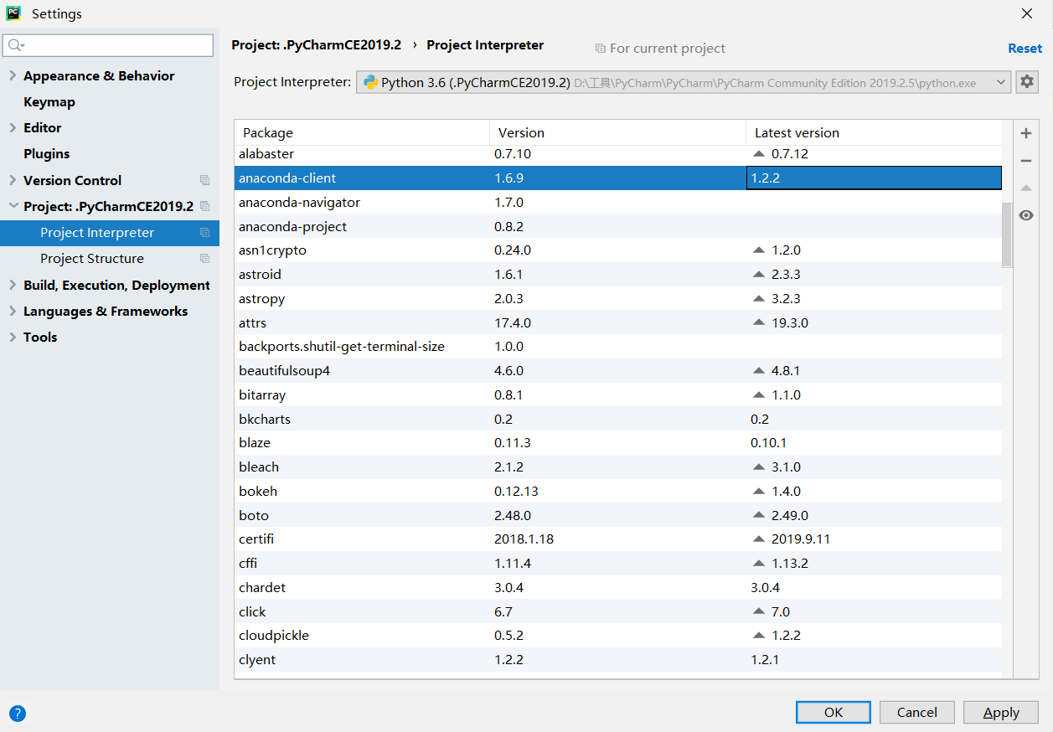Click the blue help question mark icon
Image resolution: width=1053 pixels, height=732 pixels.
(x=18, y=714)
